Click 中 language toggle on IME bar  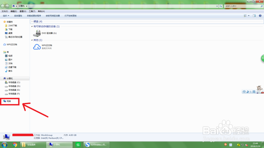(244, 92)
